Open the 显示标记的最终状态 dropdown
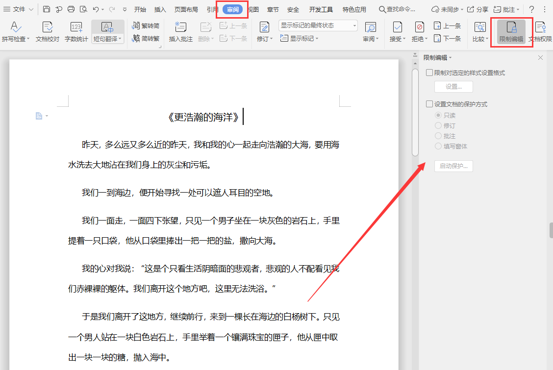 pos(318,25)
